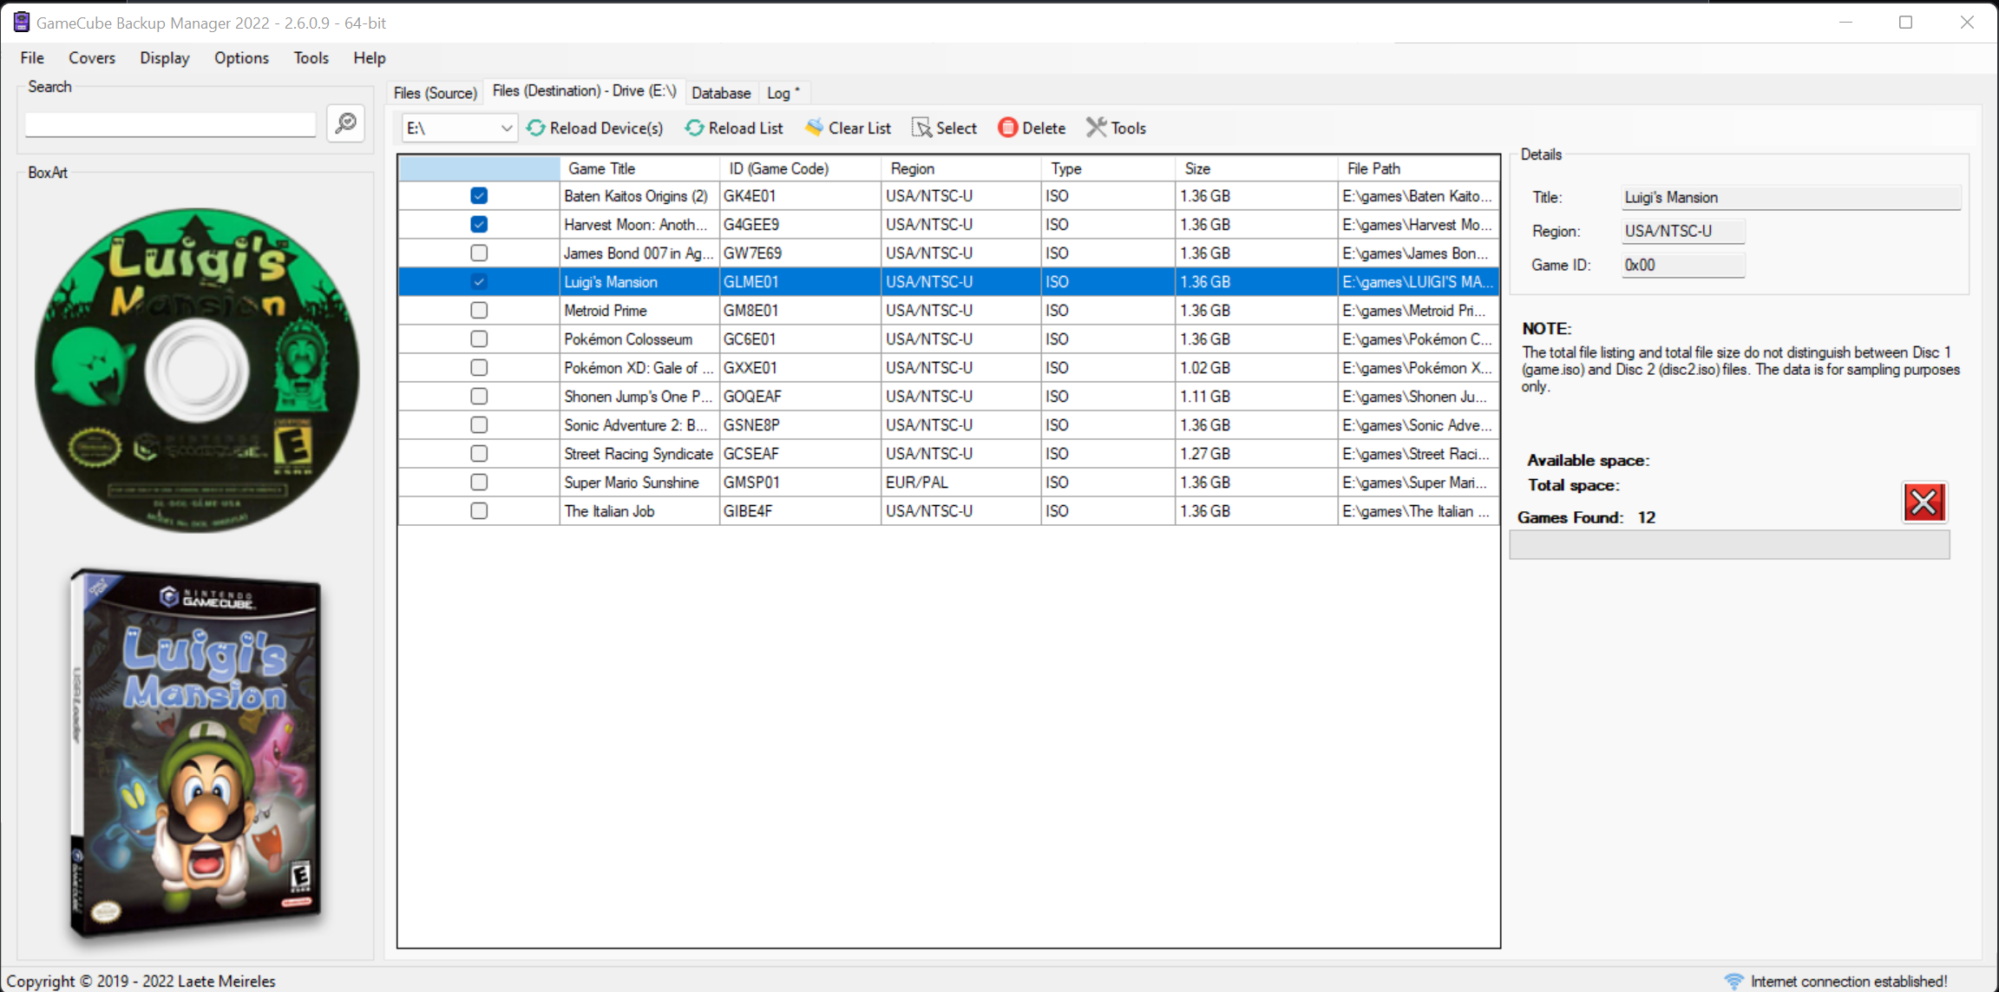1999x992 pixels.
Task: Click the Reload Device(s) icon
Action: point(536,128)
